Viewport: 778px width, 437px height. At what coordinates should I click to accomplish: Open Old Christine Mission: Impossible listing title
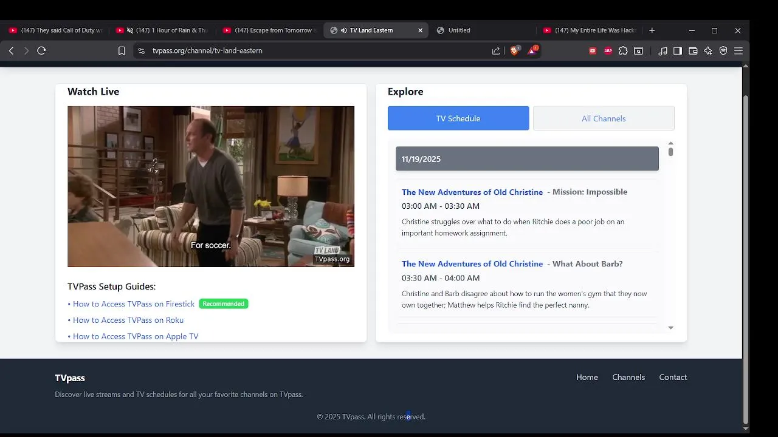[472, 192]
